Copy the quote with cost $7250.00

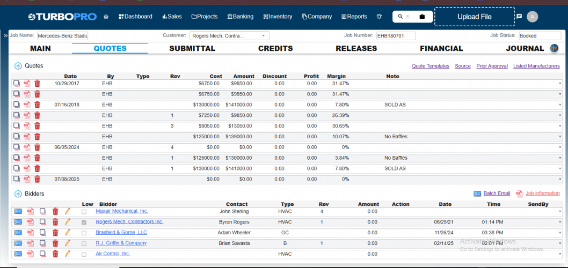point(17,115)
